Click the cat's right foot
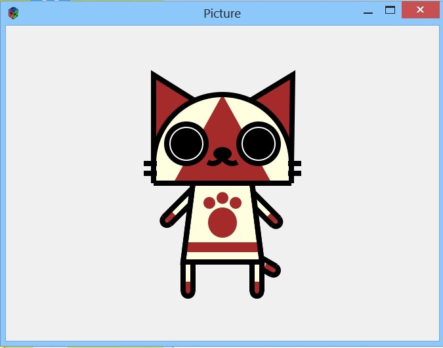Screen dimensions: 443x348 point(257,286)
